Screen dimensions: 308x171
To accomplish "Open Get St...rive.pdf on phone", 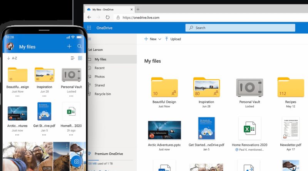I will 44,111.
